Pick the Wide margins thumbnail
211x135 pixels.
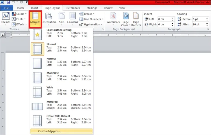point(37,92)
